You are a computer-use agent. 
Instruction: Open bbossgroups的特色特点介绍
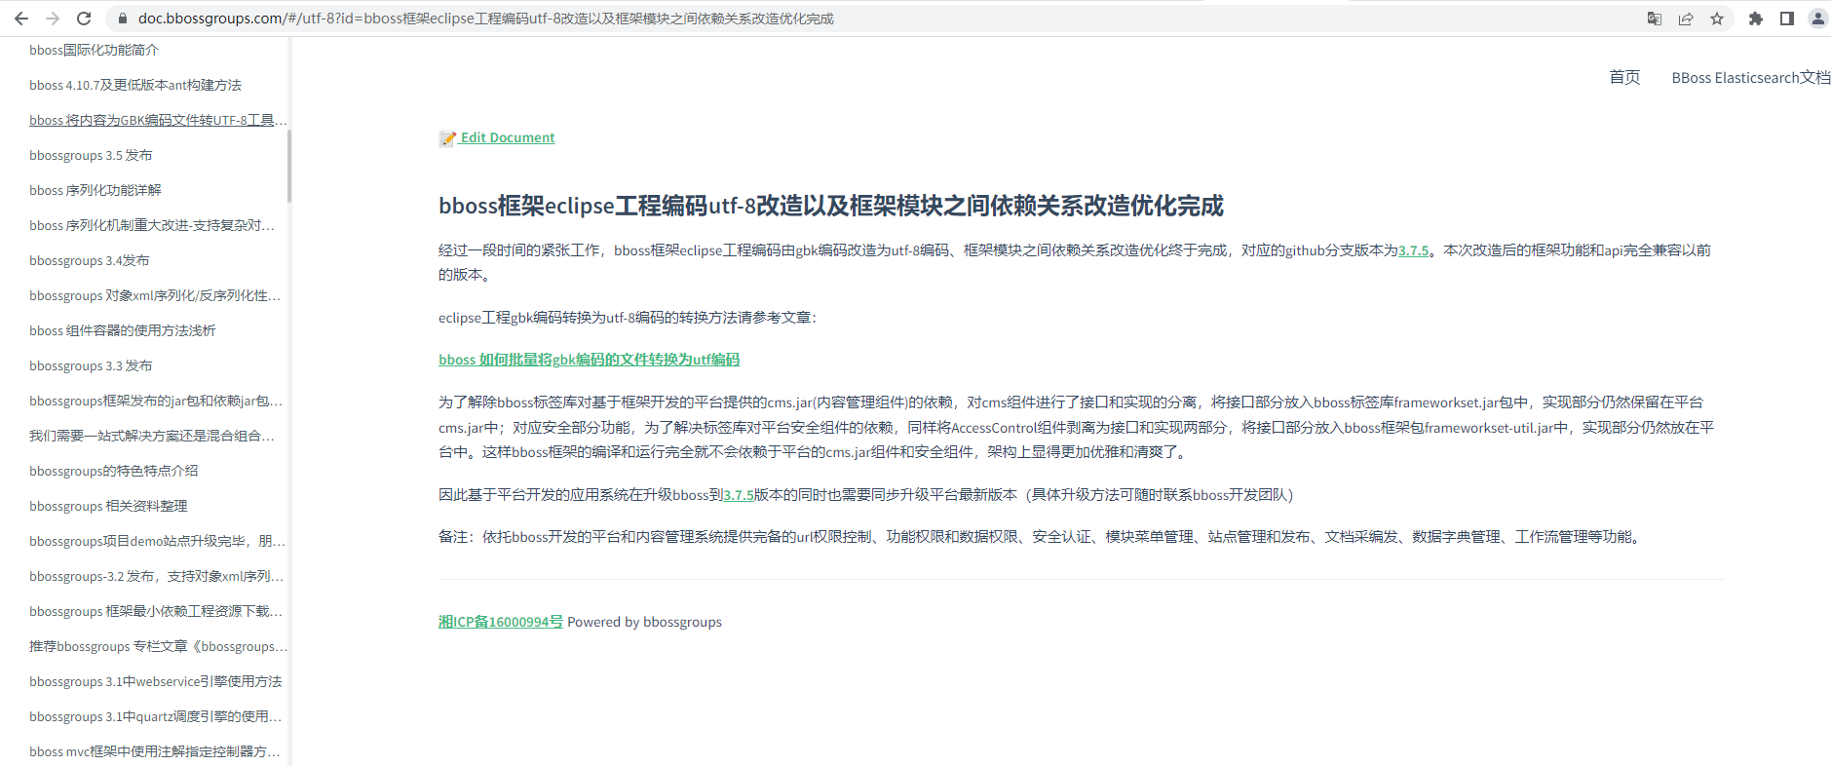pyautogui.click(x=113, y=471)
